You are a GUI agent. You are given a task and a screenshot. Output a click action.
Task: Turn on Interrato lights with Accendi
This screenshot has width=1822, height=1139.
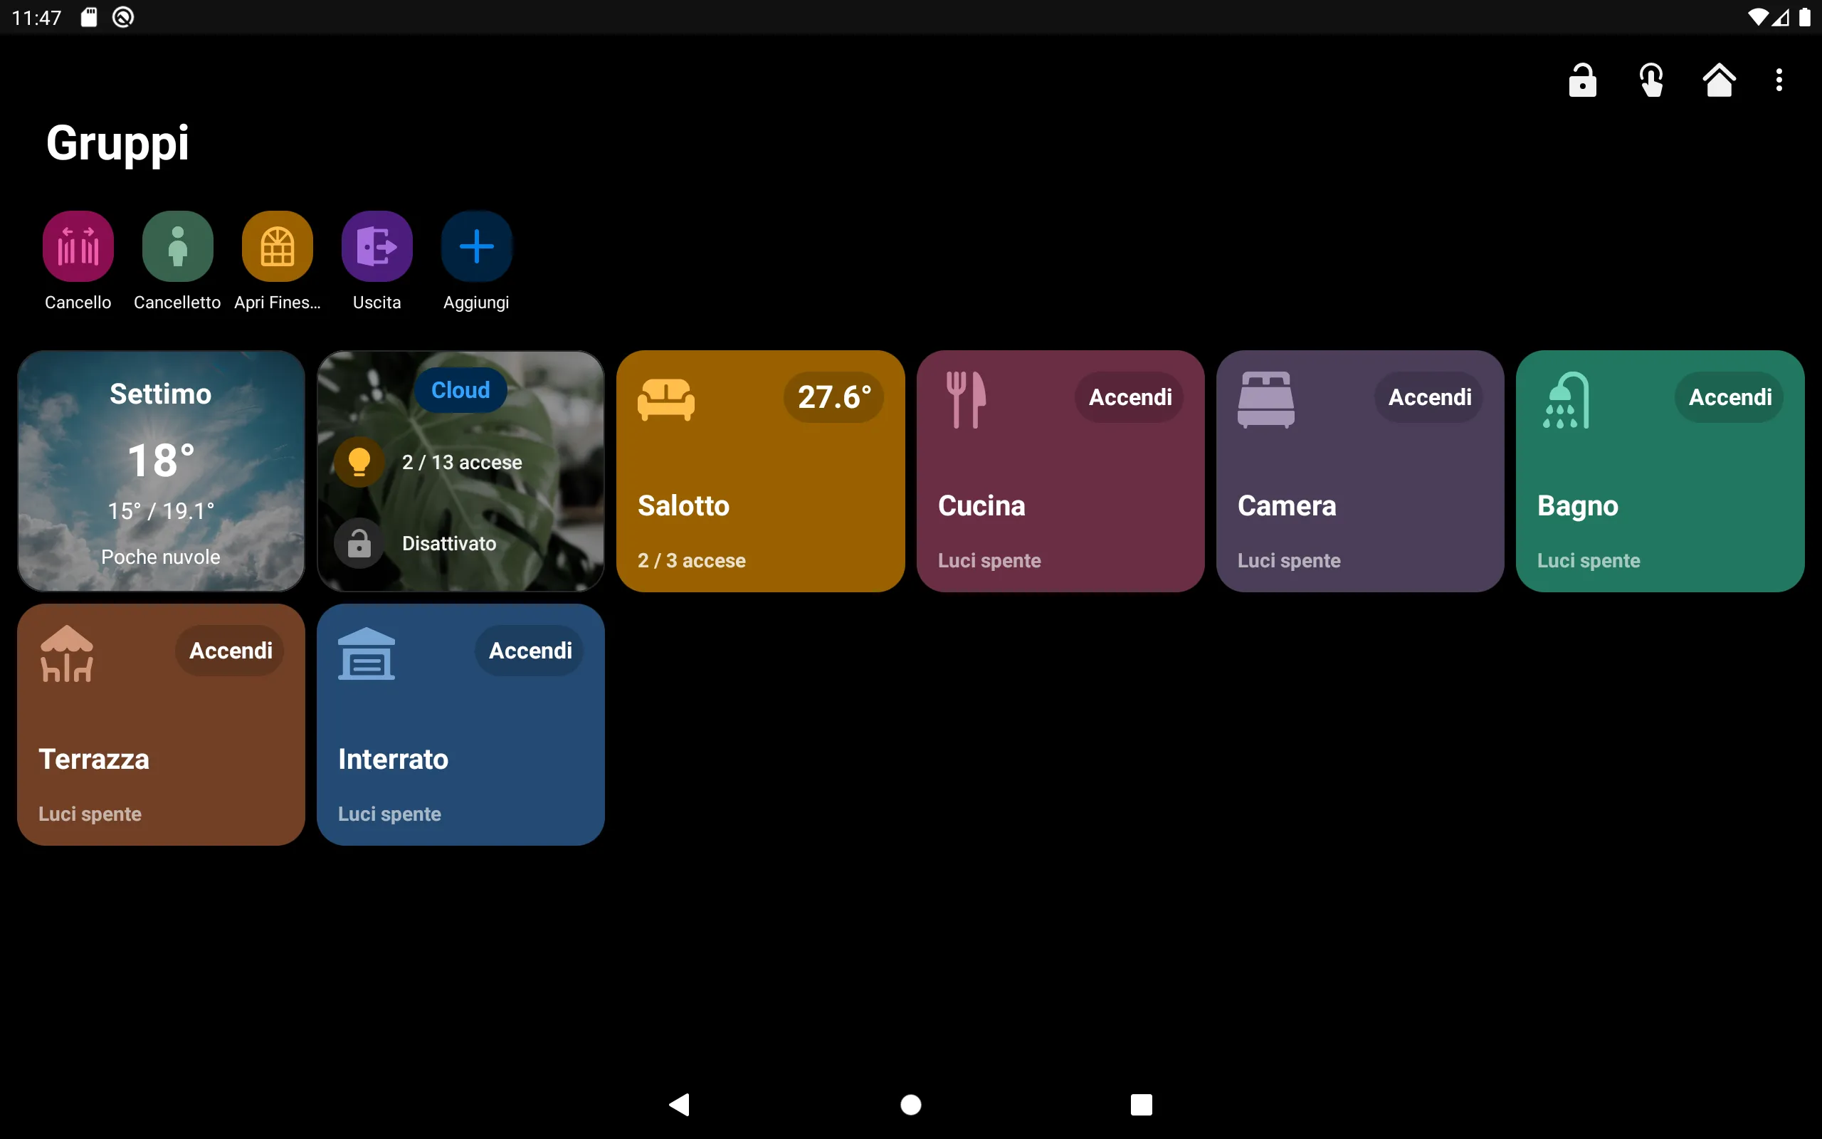pyautogui.click(x=530, y=651)
